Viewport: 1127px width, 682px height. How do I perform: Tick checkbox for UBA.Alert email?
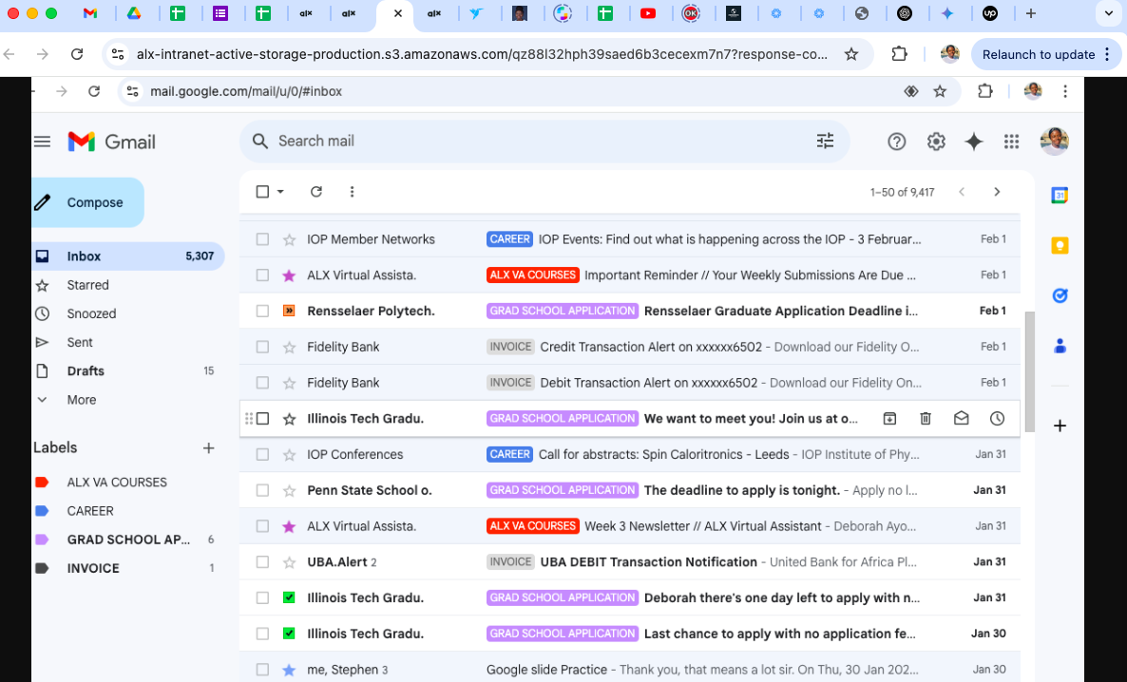point(263,562)
